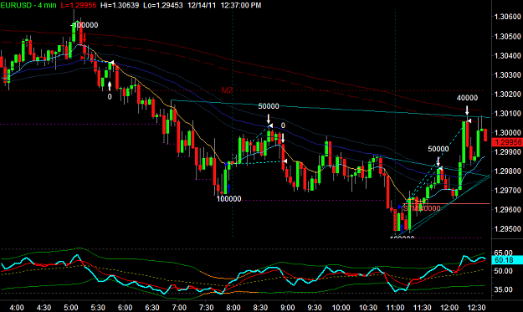Click the 1.30200 price axis label

(x=507, y=94)
